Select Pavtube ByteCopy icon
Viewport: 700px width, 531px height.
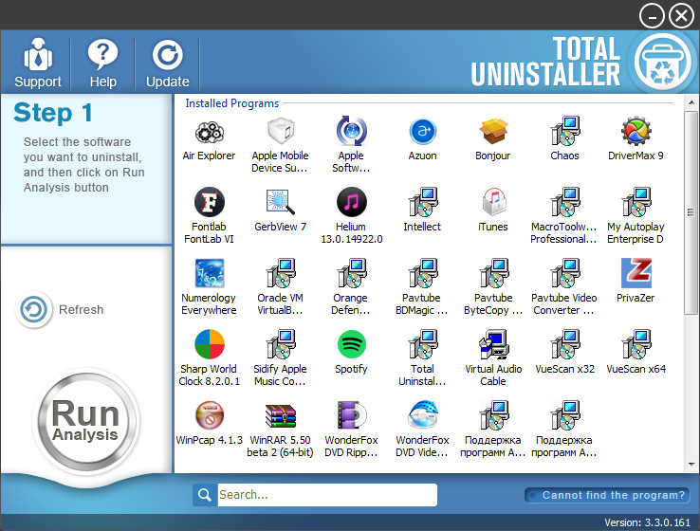(x=493, y=273)
